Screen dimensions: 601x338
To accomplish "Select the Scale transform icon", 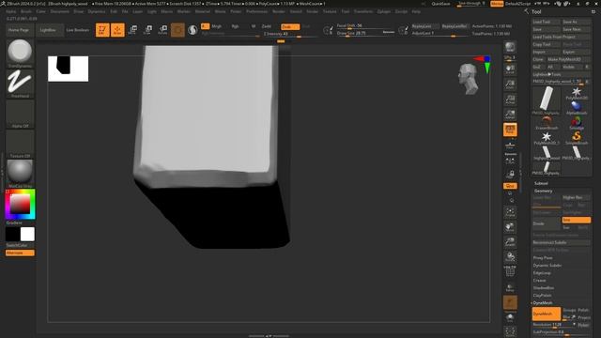I will pos(147,30).
